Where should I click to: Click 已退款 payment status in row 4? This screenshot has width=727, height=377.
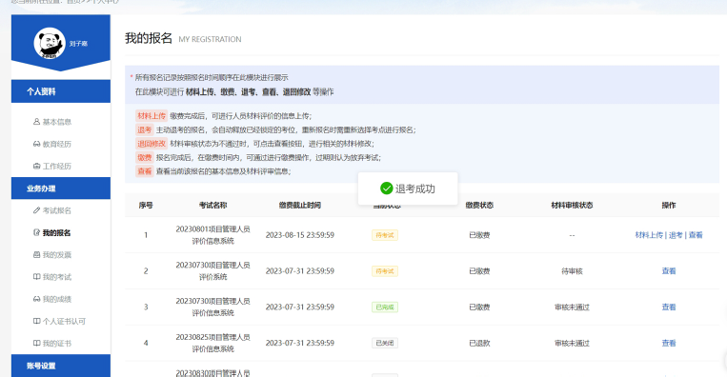(x=479, y=343)
